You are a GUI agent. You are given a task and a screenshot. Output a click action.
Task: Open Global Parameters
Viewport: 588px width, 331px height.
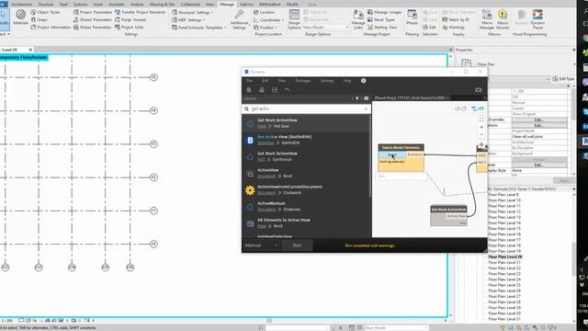point(92,27)
